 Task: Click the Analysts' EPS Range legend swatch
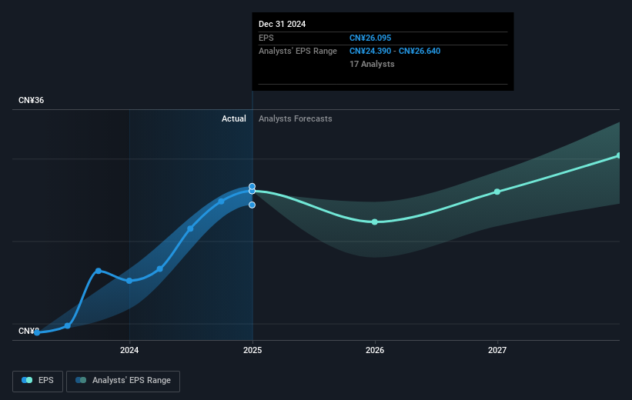(81, 380)
